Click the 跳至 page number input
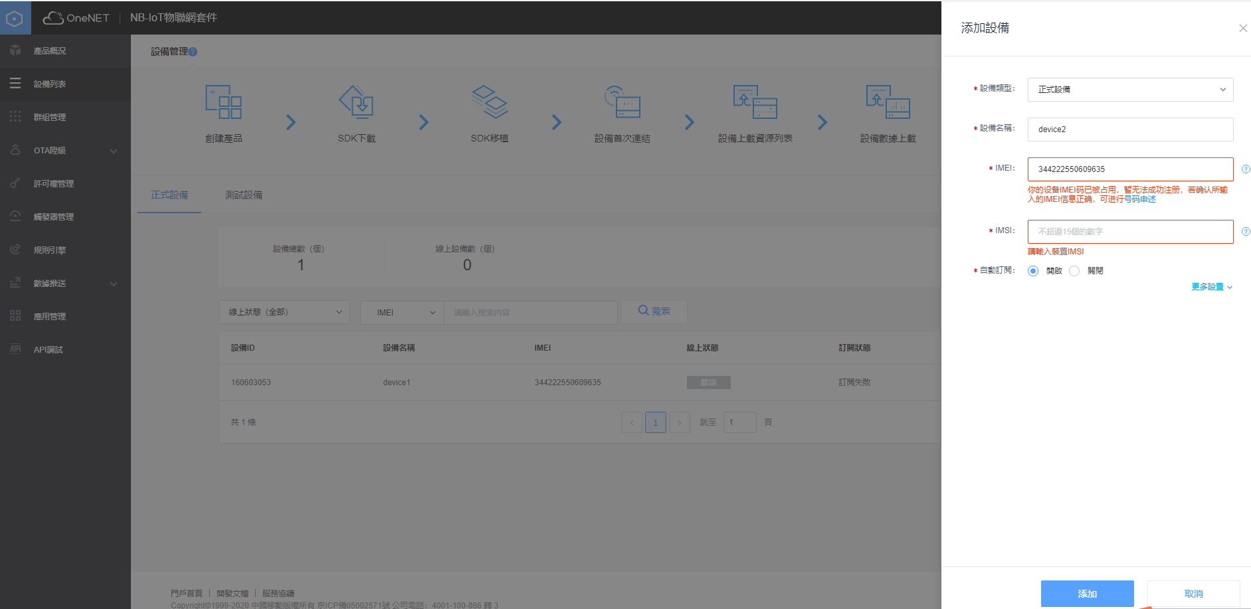 [x=739, y=422]
